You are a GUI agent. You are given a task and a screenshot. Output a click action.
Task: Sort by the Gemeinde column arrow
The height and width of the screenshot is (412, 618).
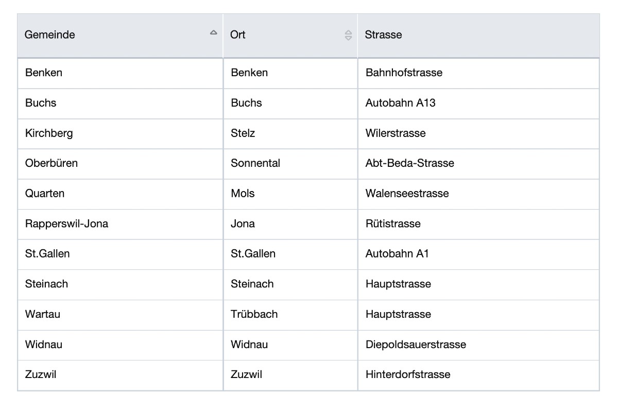[213, 32]
